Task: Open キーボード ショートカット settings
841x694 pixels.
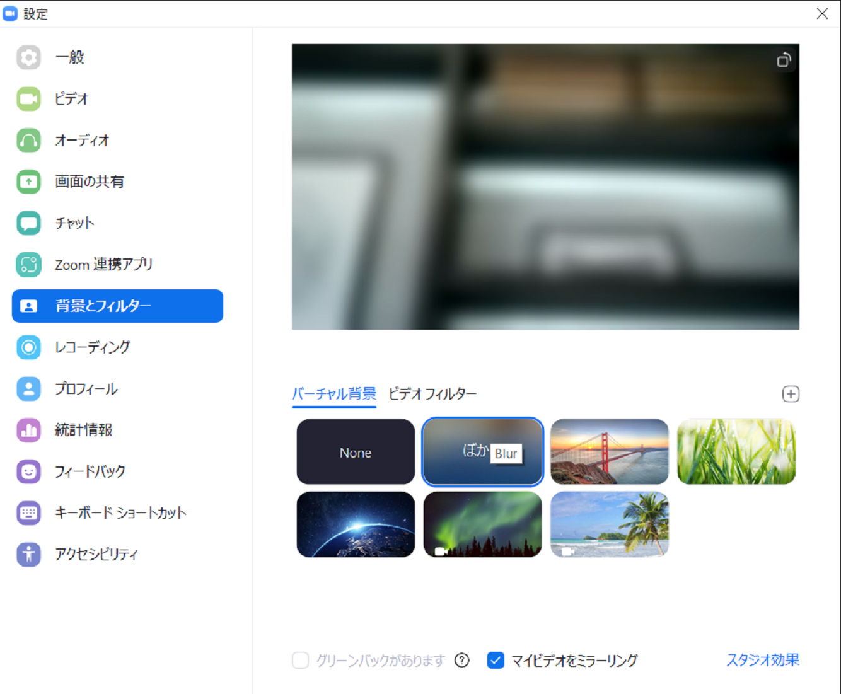Action: 117,513
